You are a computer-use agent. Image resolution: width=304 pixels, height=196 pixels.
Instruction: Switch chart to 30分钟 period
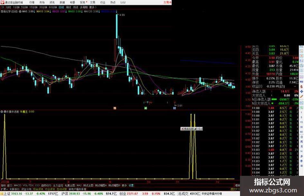(x=43, y=7)
